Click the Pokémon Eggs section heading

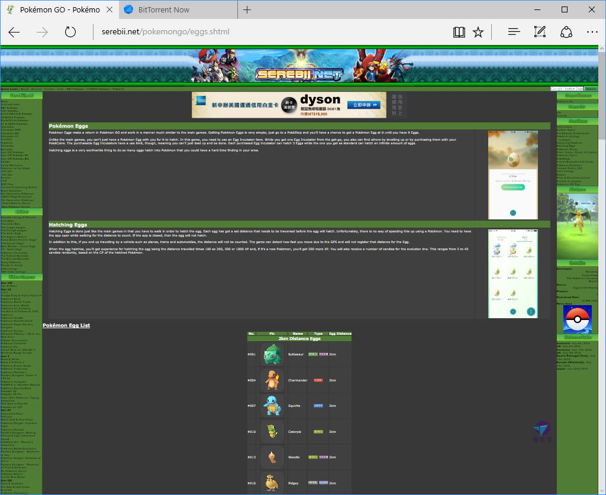pyautogui.click(x=69, y=126)
